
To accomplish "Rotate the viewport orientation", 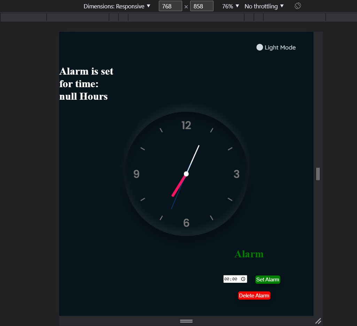I will pos(297,6).
